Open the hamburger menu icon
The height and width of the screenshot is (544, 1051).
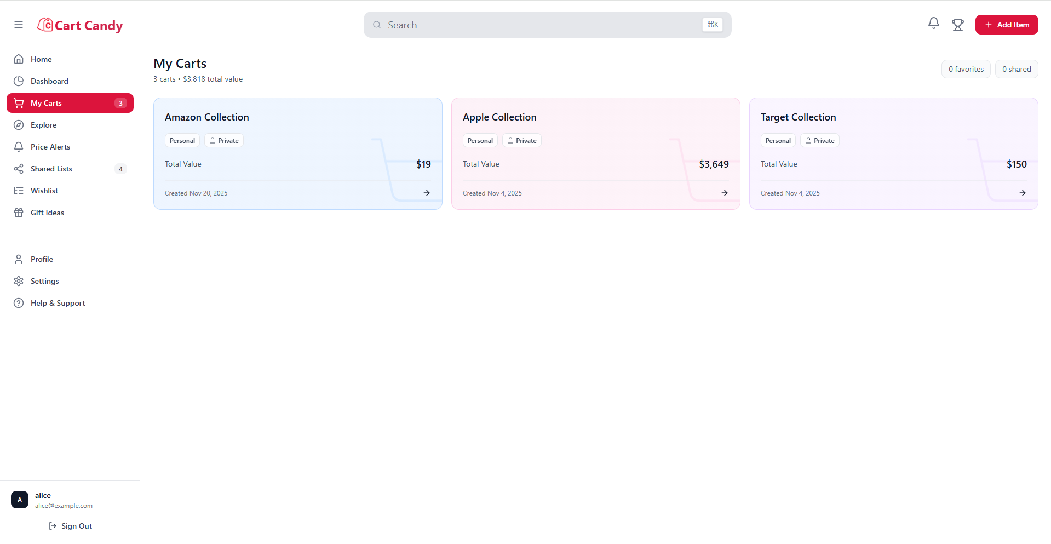(x=18, y=25)
